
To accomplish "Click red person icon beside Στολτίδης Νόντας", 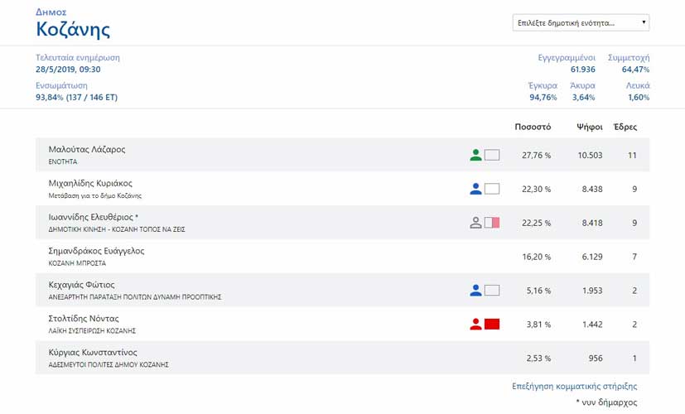I will [475, 324].
